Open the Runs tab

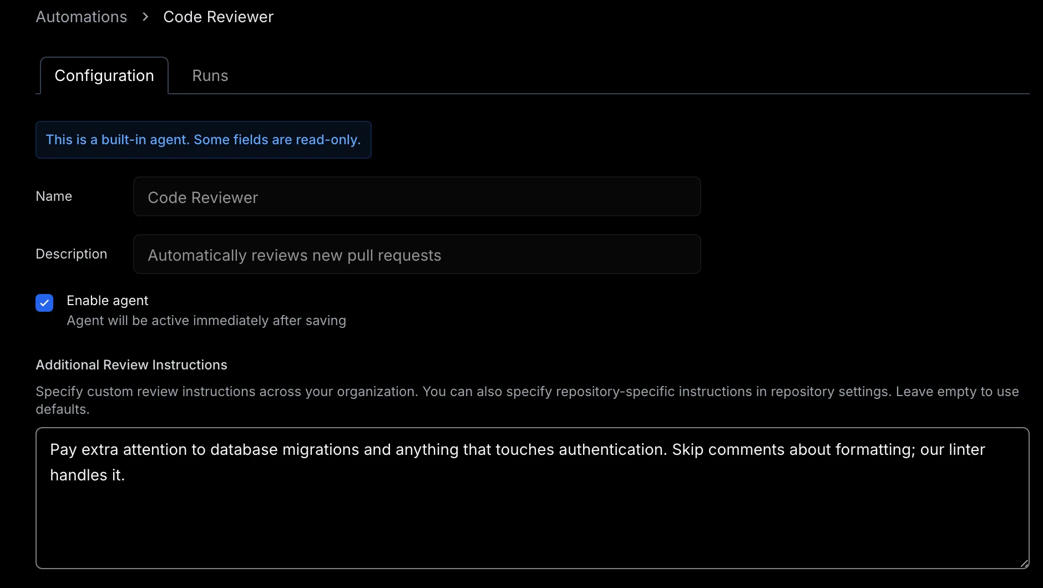point(210,75)
